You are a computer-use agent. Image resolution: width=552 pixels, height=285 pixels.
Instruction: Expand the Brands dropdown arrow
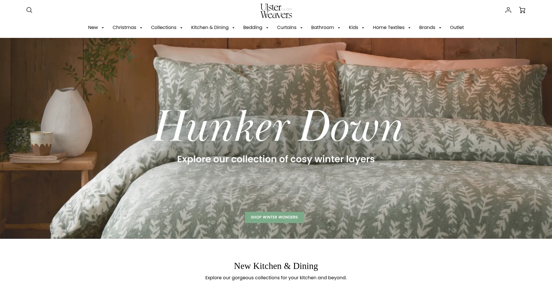(440, 28)
